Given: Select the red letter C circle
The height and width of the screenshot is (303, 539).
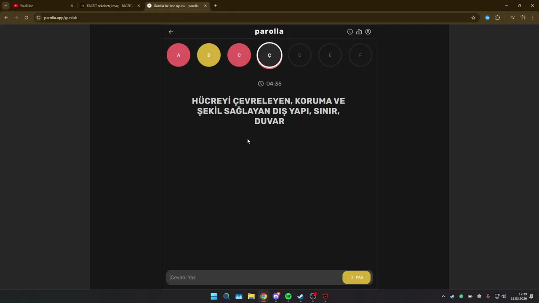Looking at the screenshot, I should 239,55.
